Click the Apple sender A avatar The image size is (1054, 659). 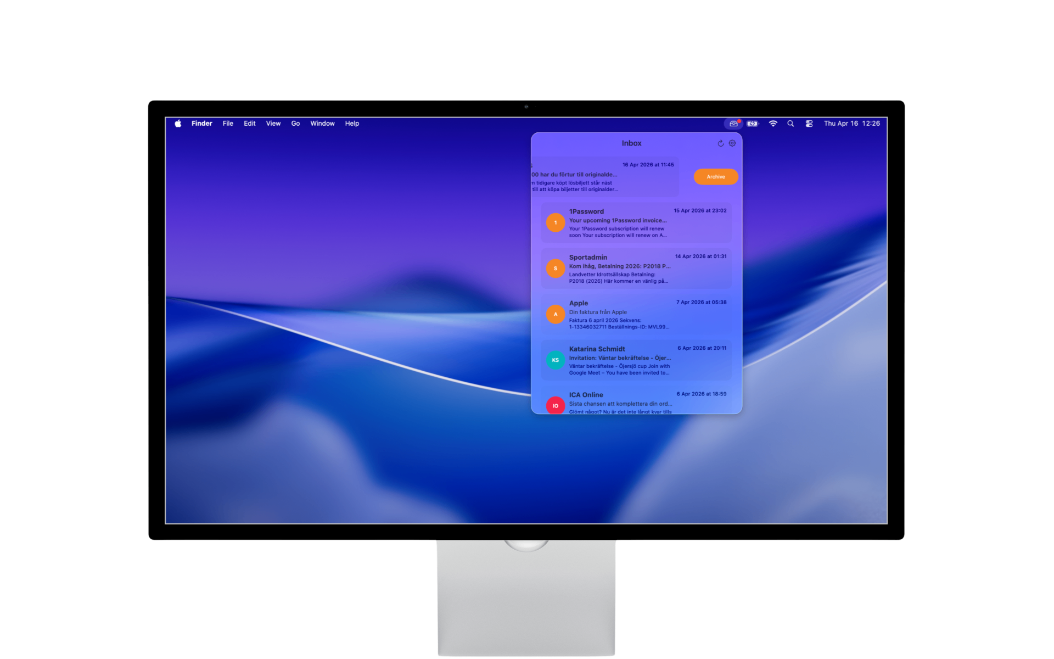click(556, 314)
